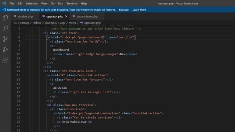Open the Run menu

pos(61,3)
